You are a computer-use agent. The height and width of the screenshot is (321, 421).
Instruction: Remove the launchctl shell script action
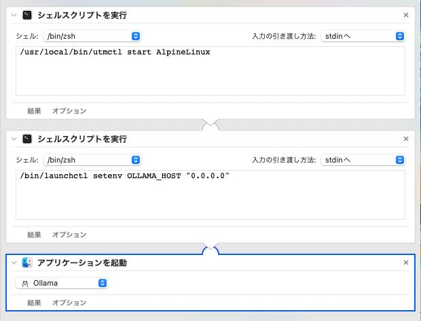pyautogui.click(x=406, y=139)
